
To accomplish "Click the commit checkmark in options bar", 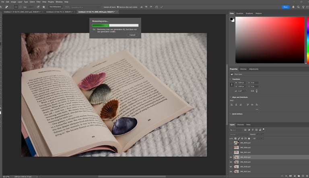I will (162, 7).
